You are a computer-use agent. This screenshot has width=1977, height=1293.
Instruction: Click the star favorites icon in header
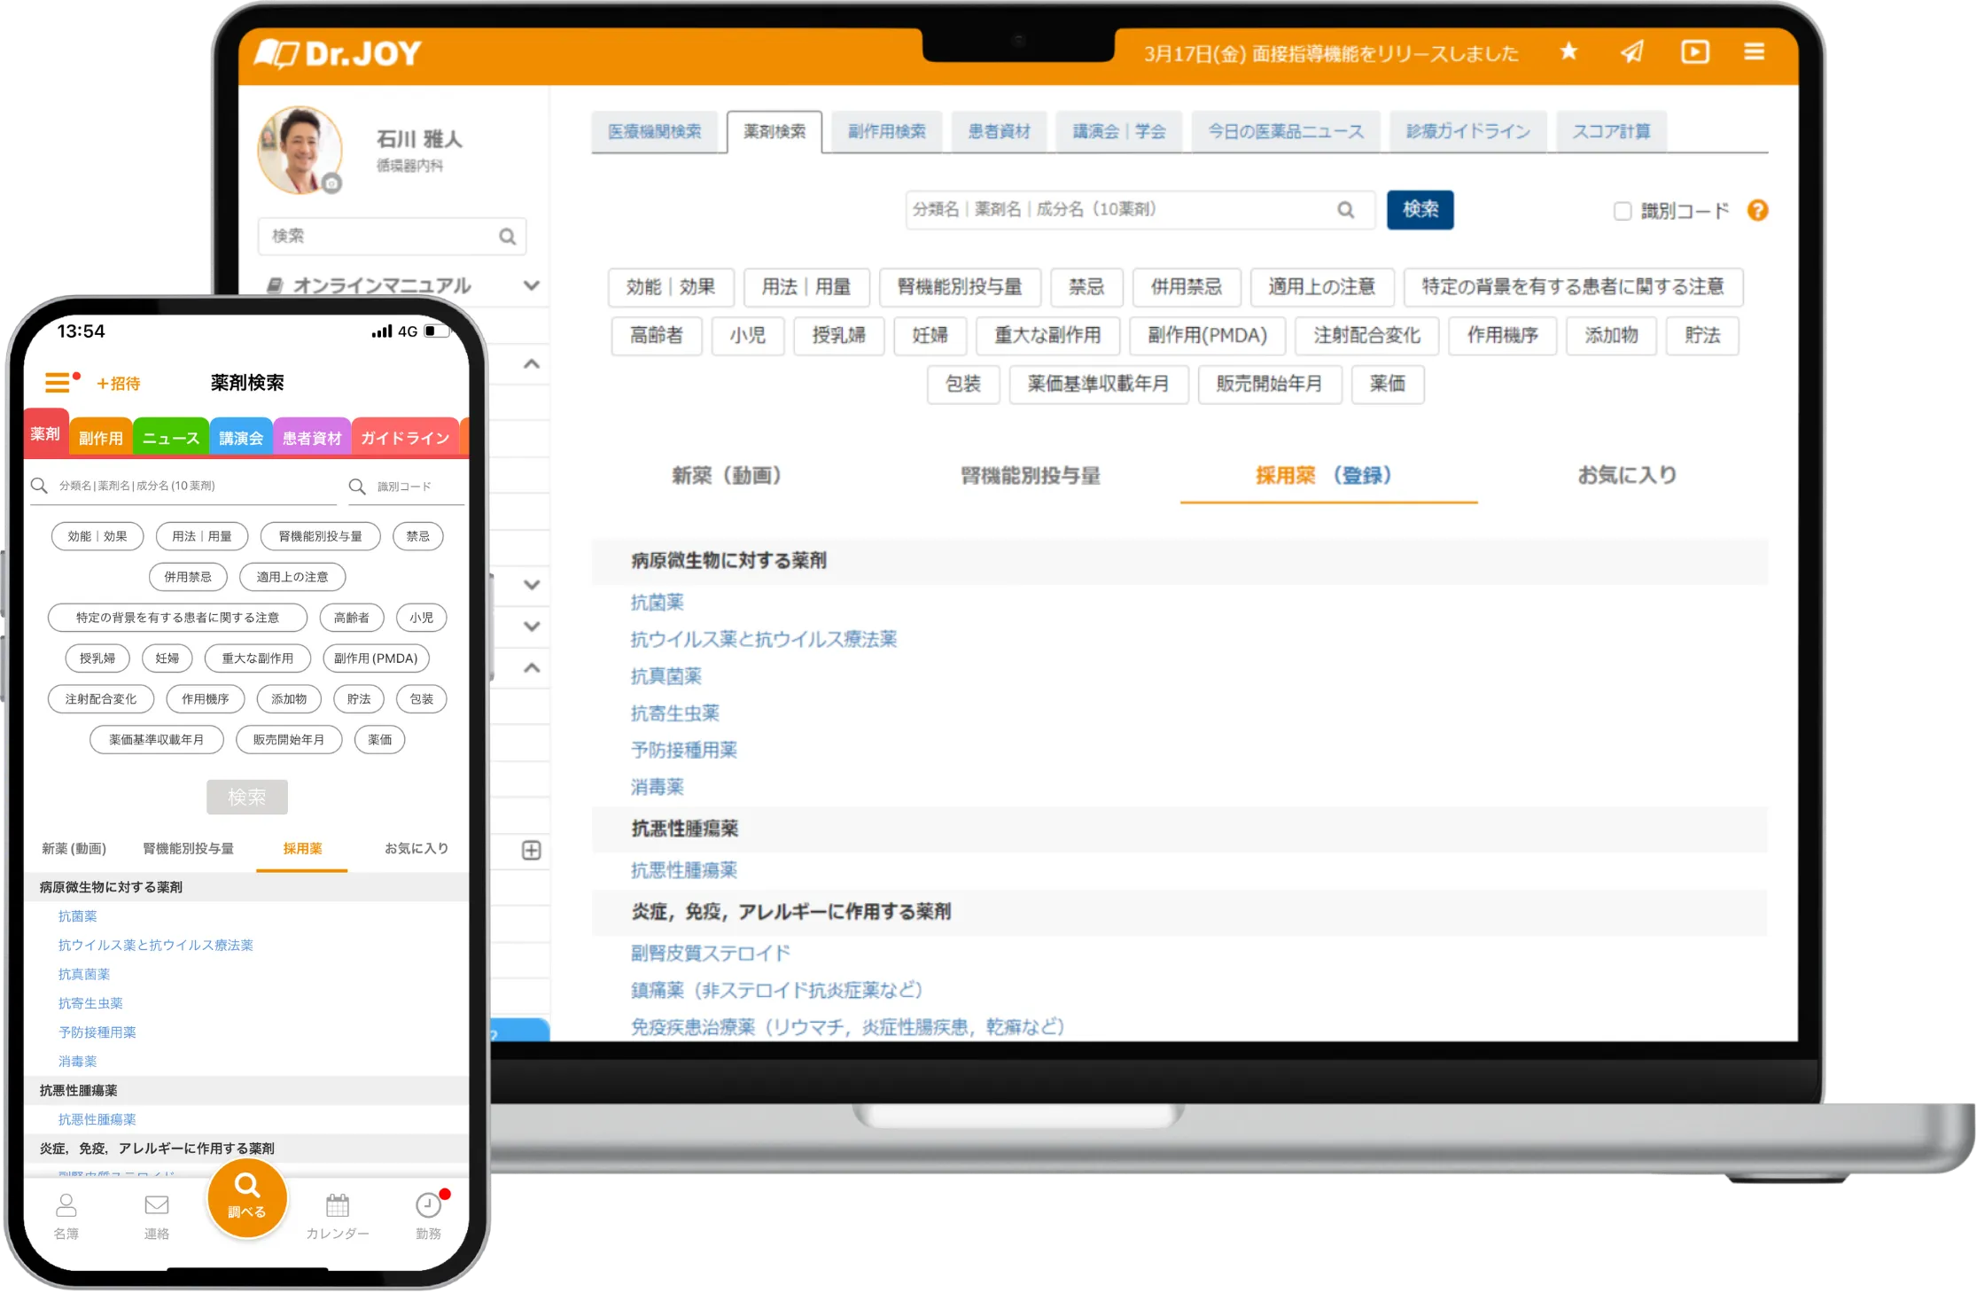[x=1568, y=52]
